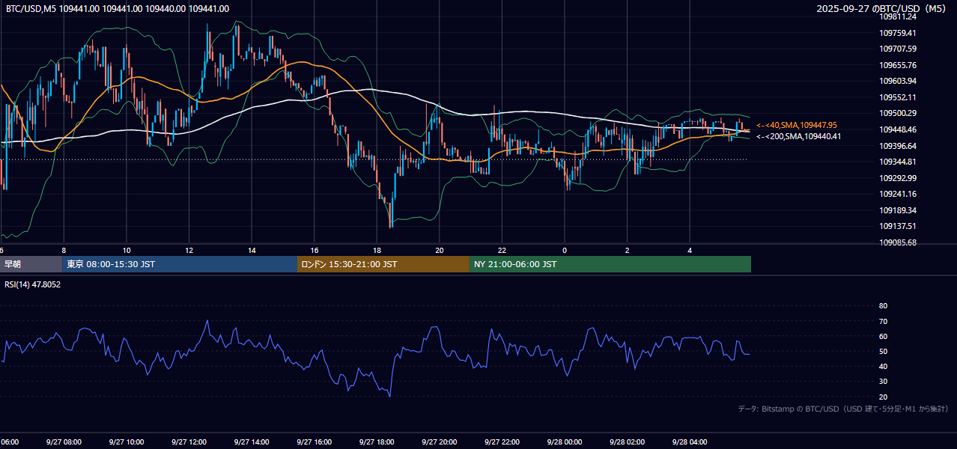Click hour tick 16 below price chart
Image resolution: width=957 pixels, height=449 pixels.
(x=315, y=250)
